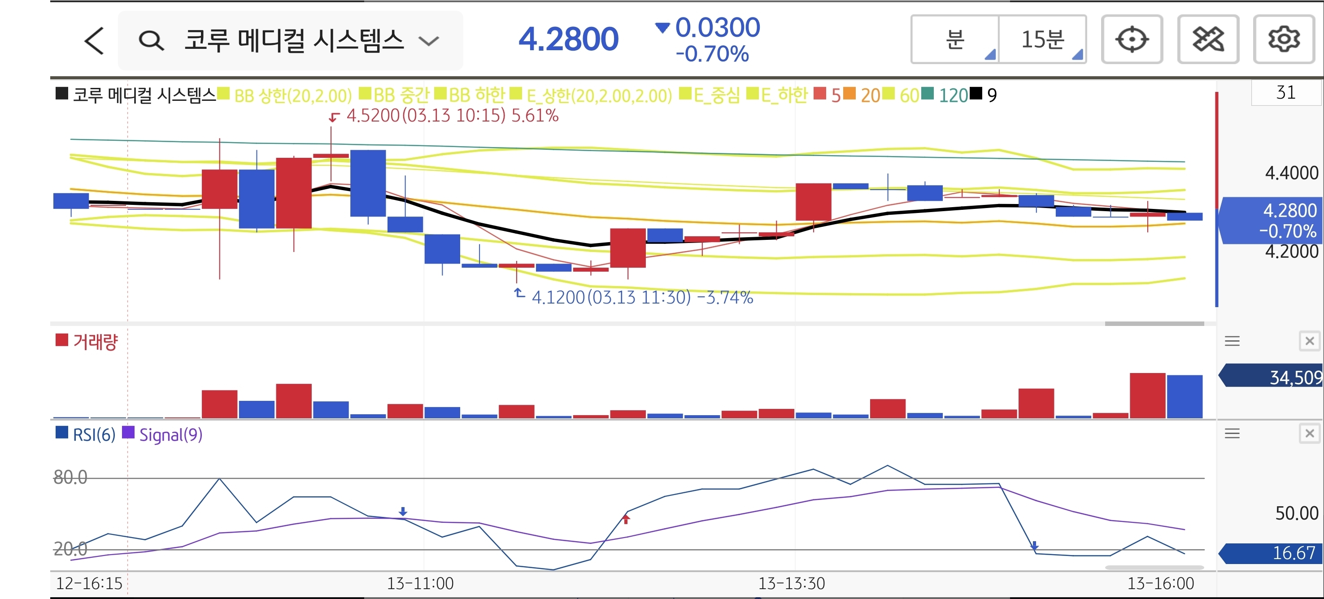Click the crossed pencil-ruler drawing tools icon

(1207, 39)
